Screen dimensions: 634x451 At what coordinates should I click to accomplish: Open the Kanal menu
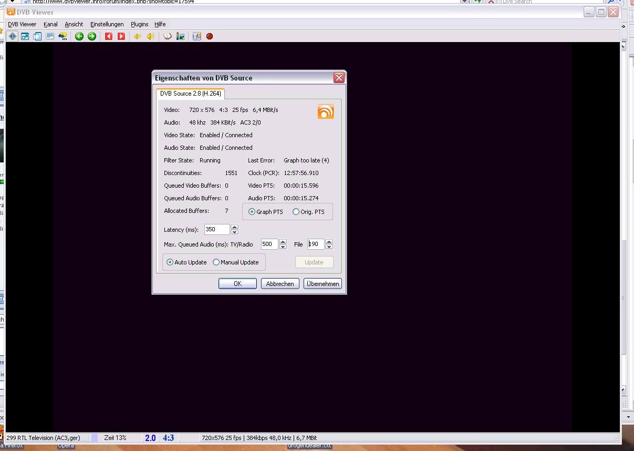pos(50,24)
